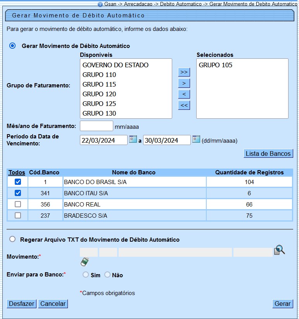Click the Todos link in table header

(x=17, y=172)
